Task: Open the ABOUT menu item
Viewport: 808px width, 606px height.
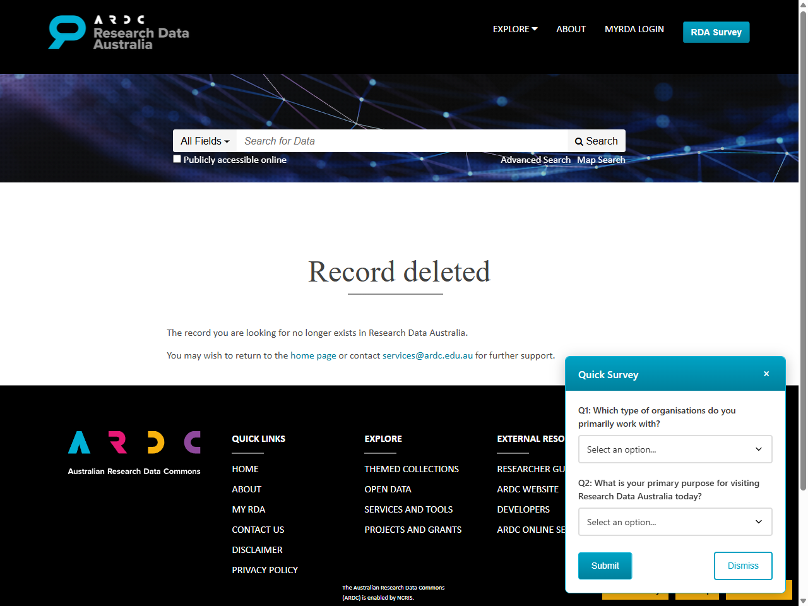Action: click(571, 29)
